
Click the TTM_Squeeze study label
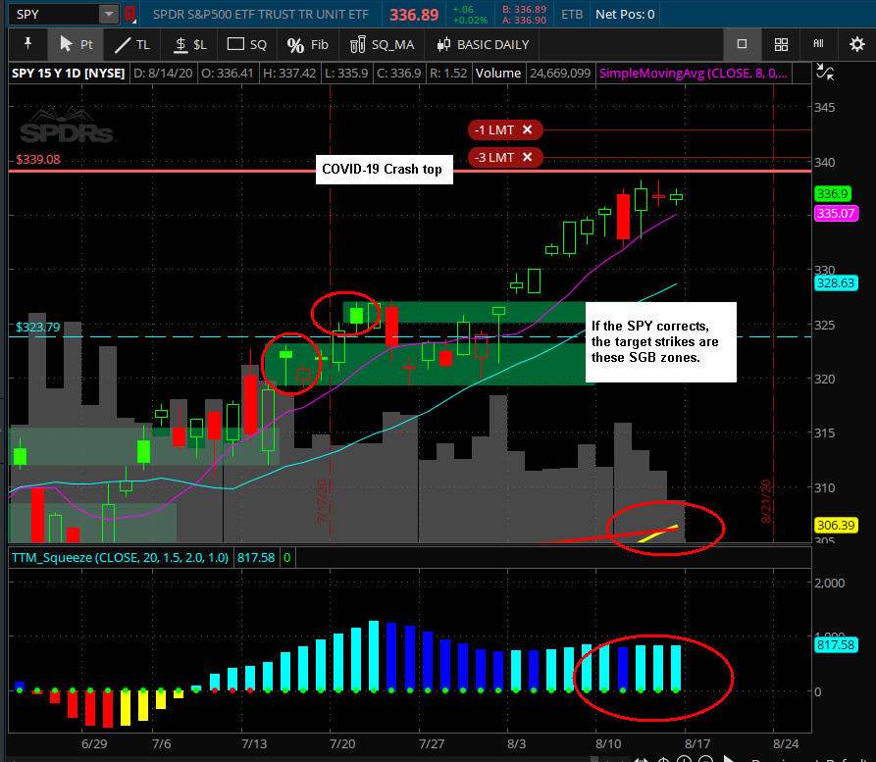click(x=120, y=558)
